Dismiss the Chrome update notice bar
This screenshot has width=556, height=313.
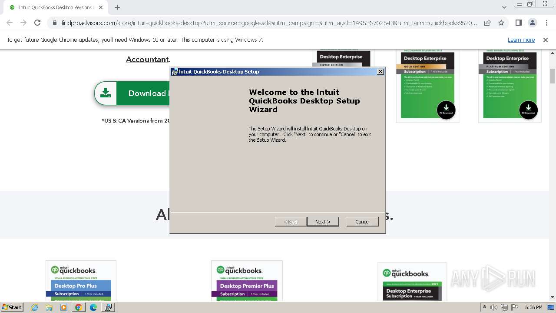[x=546, y=40]
